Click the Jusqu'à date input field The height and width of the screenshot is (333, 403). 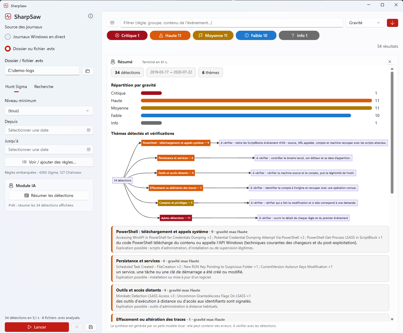coord(49,149)
